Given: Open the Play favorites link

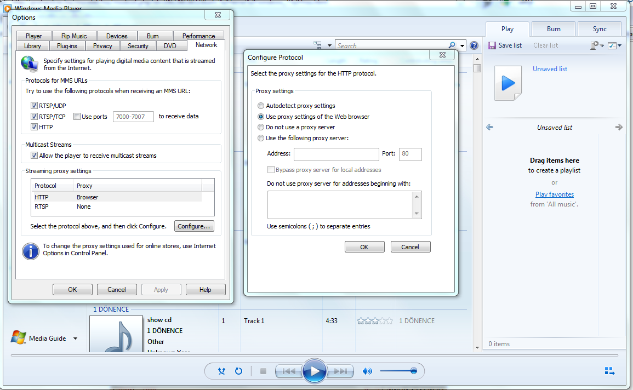Looking at the screenshot, I should (x=554, y=194).
